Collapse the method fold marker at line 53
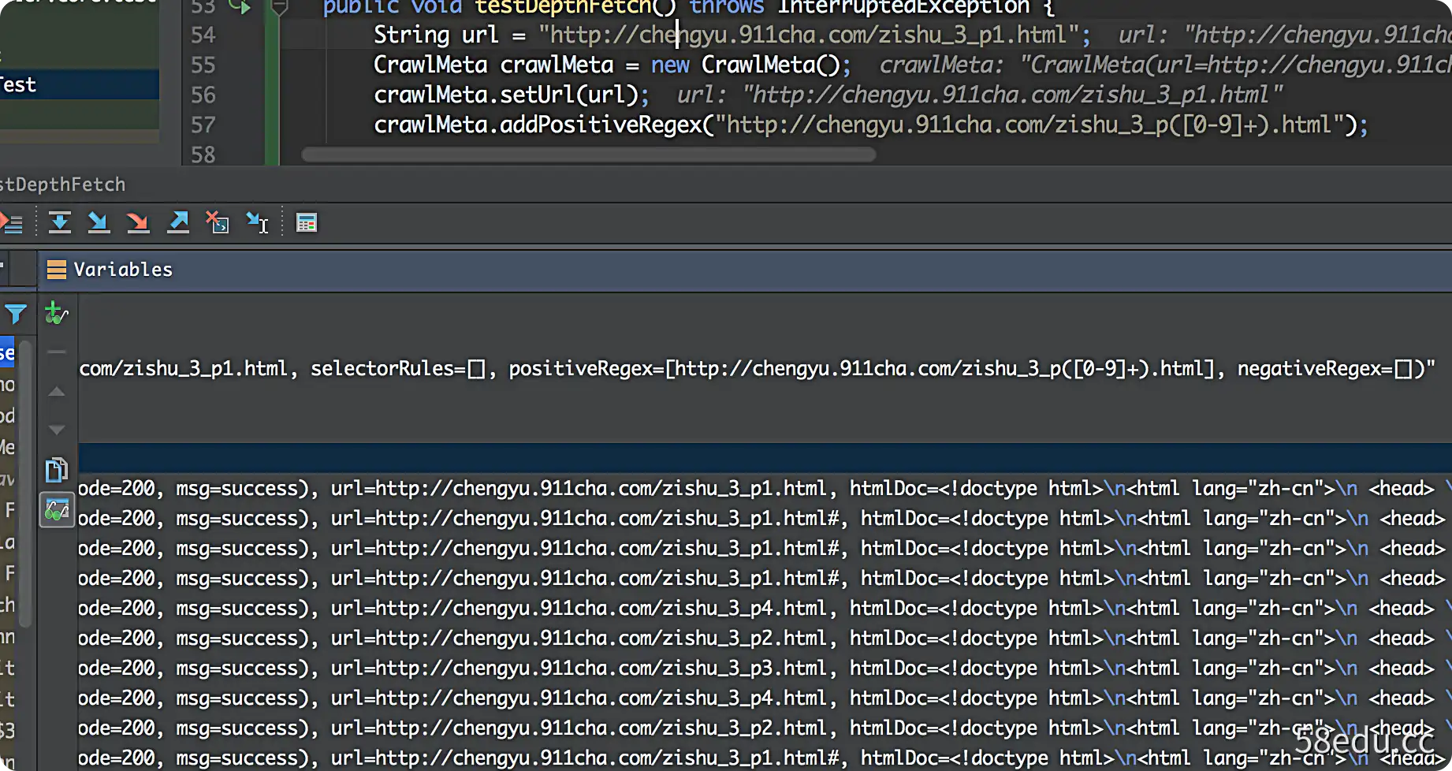The height and width of the screenshot is (771, 1452). tap(278, 8)
